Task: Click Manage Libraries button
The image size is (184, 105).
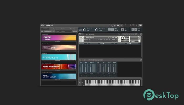Action: [x=48, y=31]
